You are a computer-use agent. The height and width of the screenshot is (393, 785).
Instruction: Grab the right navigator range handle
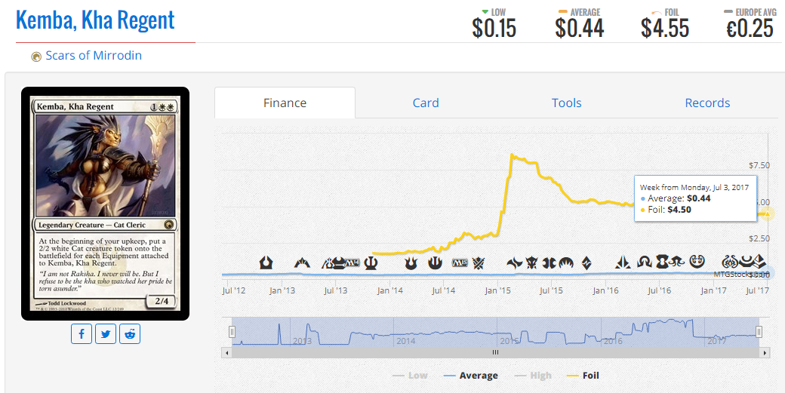click(x=759, y=331)
